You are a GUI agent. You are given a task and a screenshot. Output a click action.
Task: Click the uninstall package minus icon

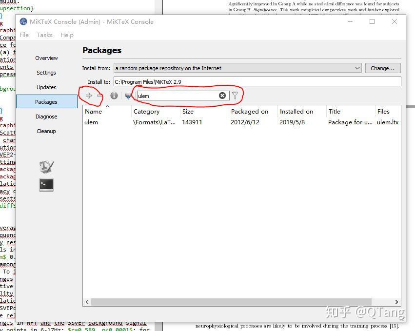point(99,96)
